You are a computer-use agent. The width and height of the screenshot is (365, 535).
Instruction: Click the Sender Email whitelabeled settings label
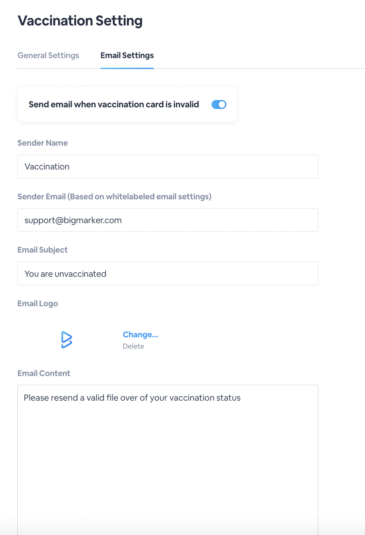114,196
